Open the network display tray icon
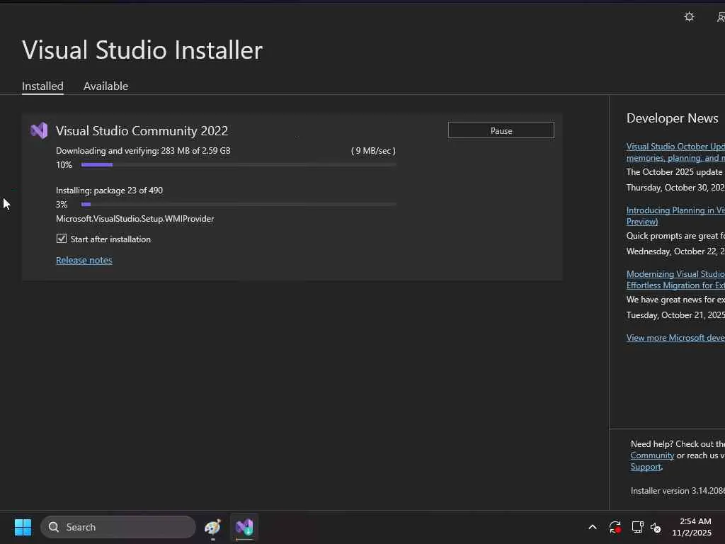 [638, 527]
